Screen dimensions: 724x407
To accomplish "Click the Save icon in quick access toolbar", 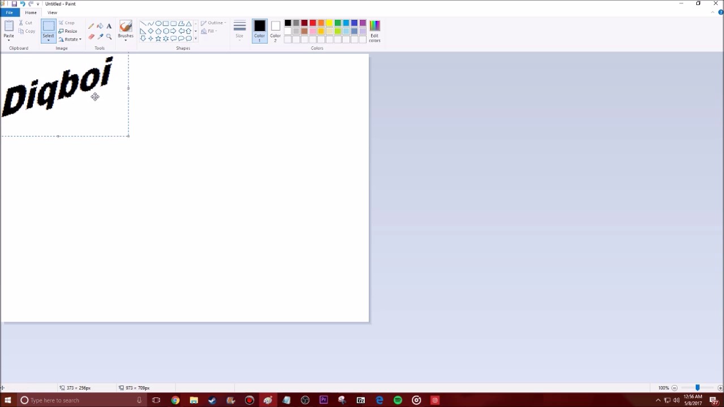I will [14, 3].
